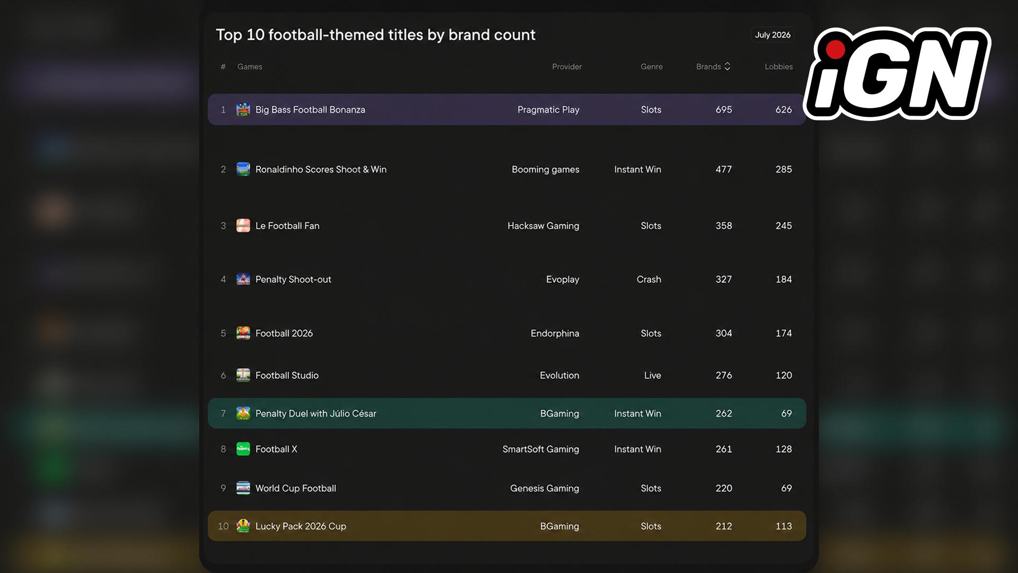
Task: Click the Booming games provider cell
Action: point(545,169)
